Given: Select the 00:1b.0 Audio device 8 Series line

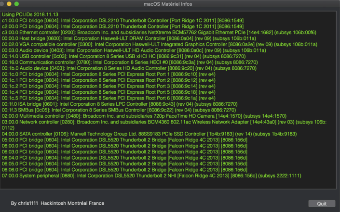Looking at the screenshot, I should [x=129, y=68].
